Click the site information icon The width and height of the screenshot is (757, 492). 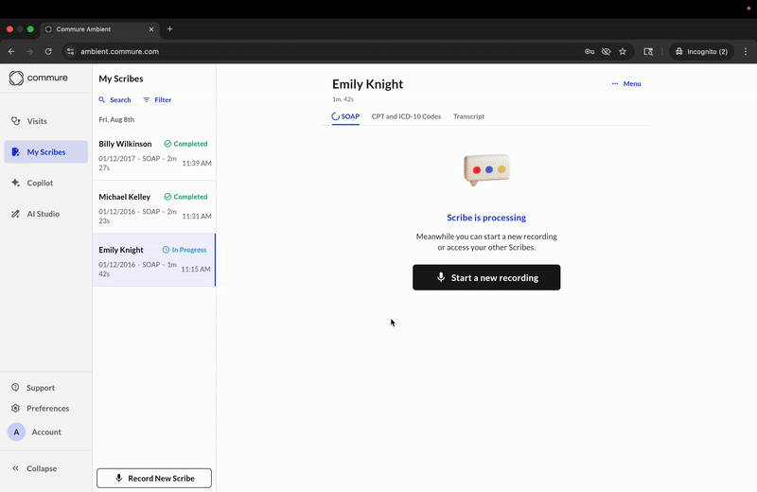pos(70,52)
